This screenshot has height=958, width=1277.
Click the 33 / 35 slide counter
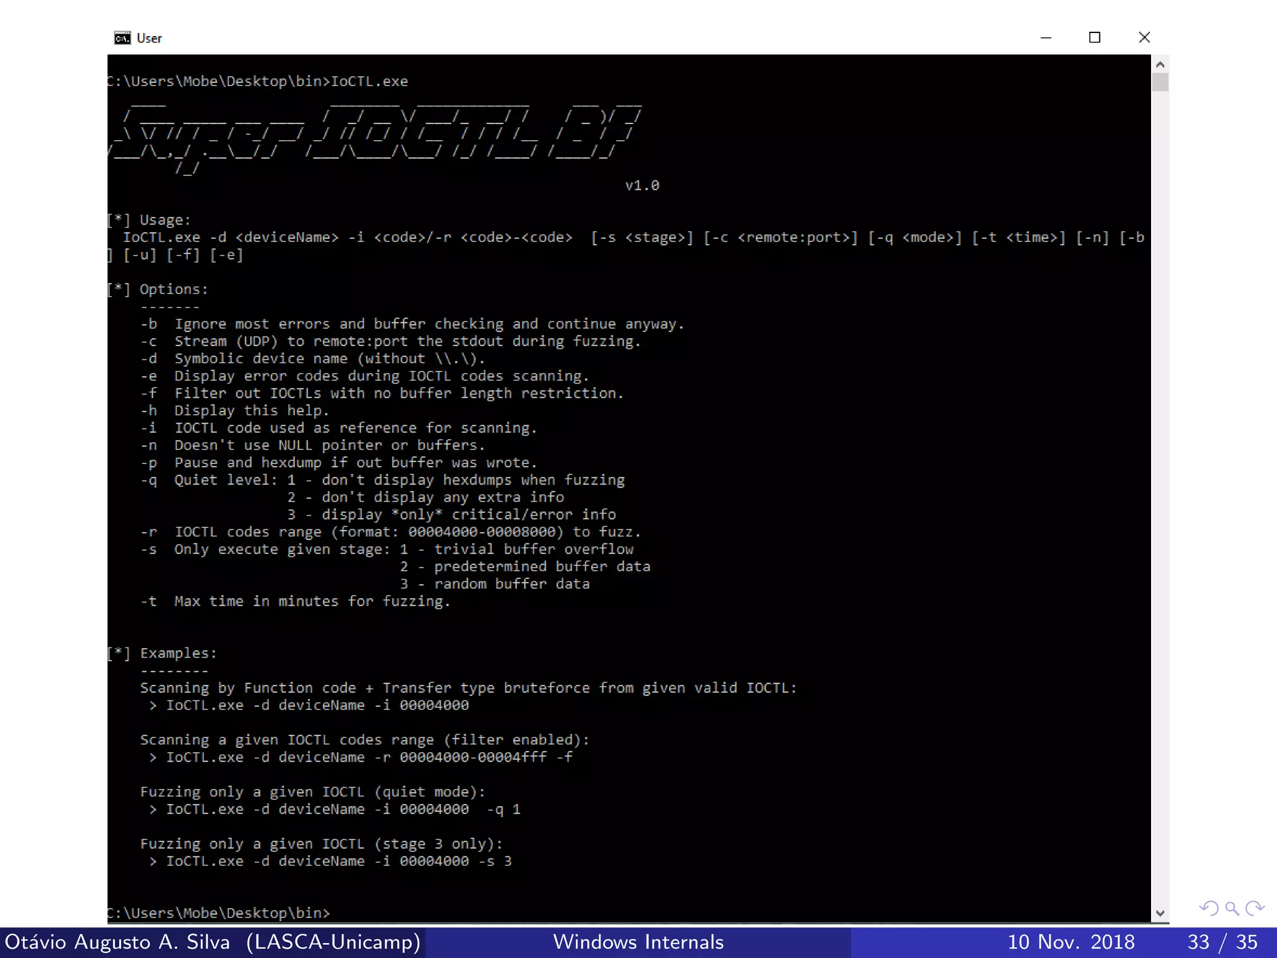tap(1222, 942)
